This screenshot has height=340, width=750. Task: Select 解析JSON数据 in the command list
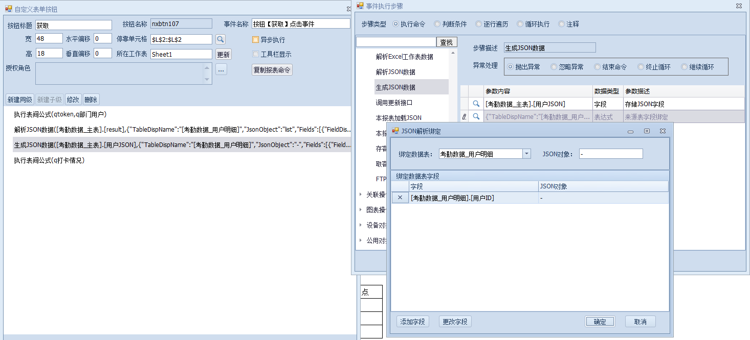coord(395,72)
